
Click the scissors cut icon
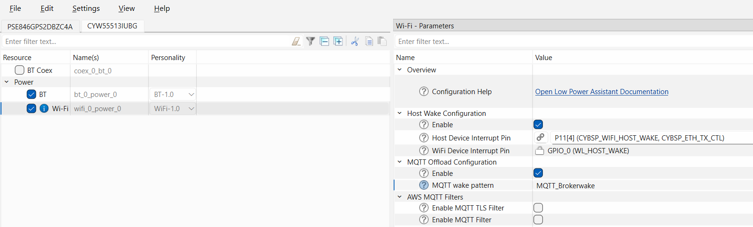[x=355, y=42]
